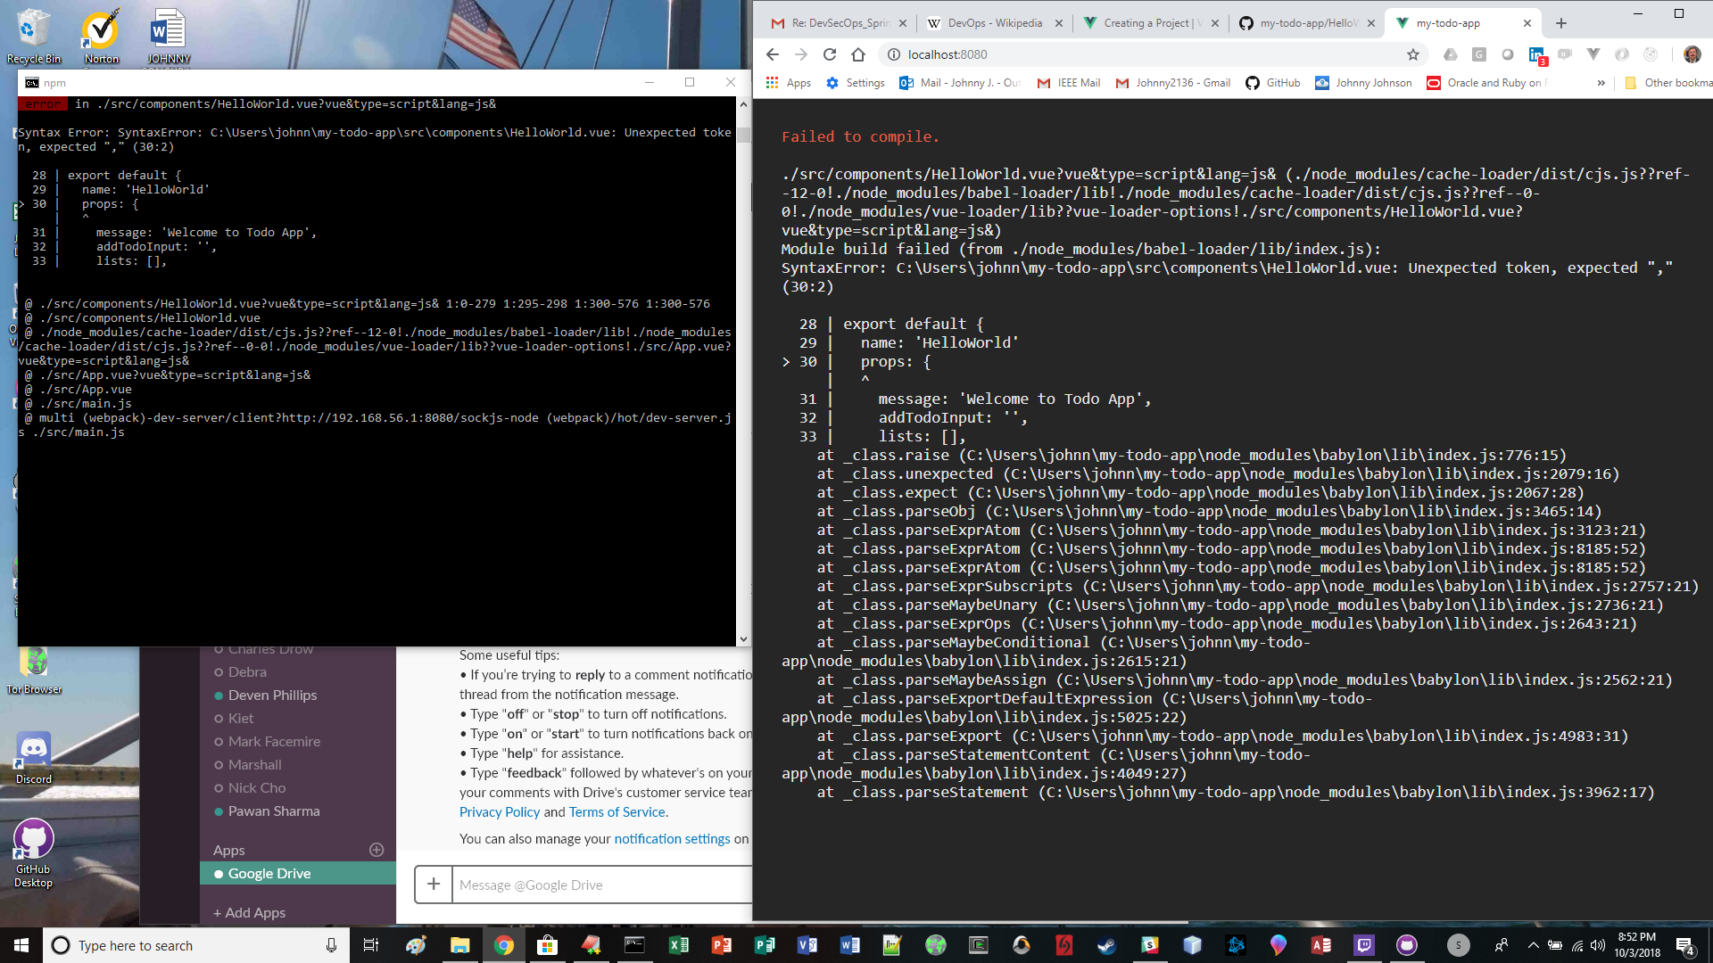Reload the localhost page

[x=830, y=54]
